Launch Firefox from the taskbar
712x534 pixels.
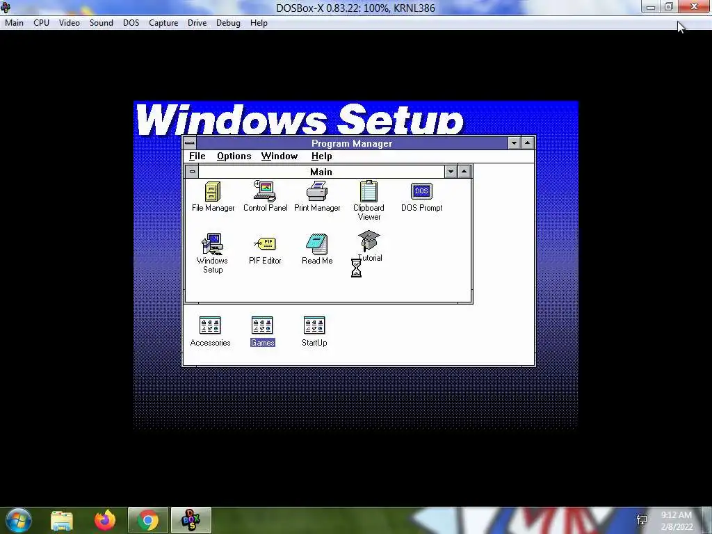click(x=105, y=520)
